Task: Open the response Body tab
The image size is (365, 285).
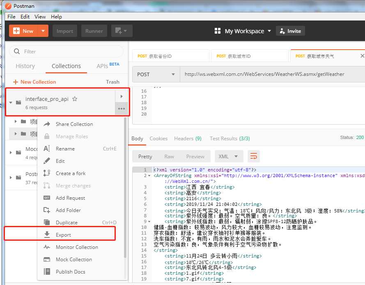Action: click(137, 139)
